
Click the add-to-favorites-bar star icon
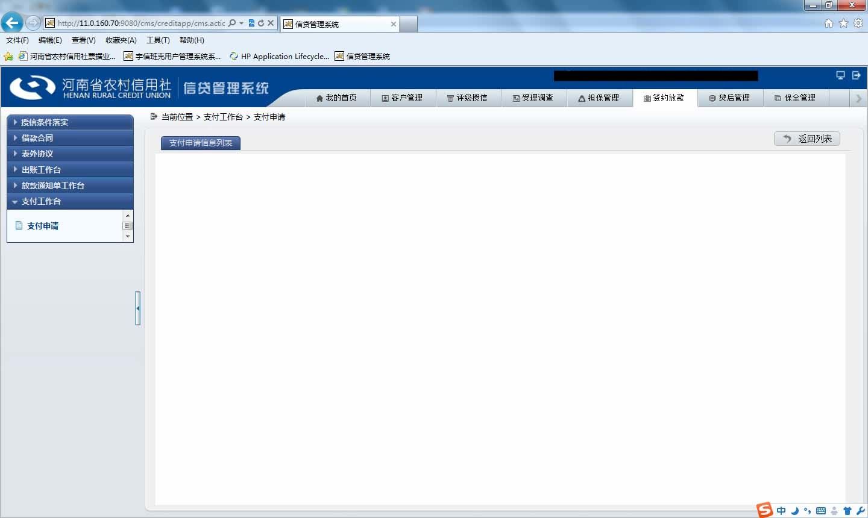[x=8, y=57]
